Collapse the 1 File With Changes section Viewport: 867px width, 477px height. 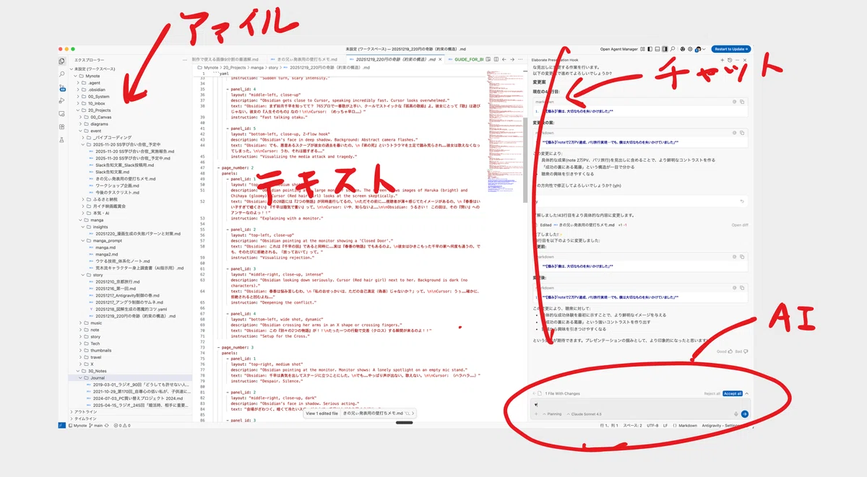(x=746, y=393)
